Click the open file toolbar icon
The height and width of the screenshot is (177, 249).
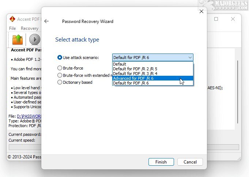point(18,39)
